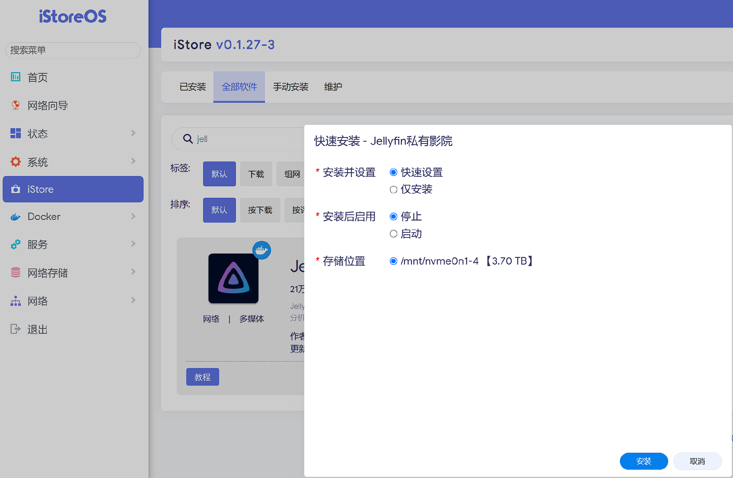Open the iStore menu item
The image size is (733, 478).
click(73, 189)
